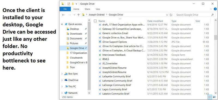The image size is (218, 100).
Task: Select LaGrange Community Brief file name
Action: tap(117, 85)
